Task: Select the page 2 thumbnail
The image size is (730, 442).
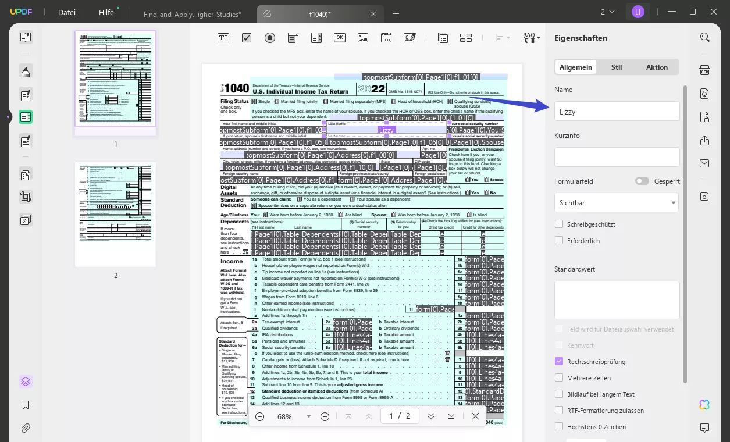Action: tap(115, 214)
